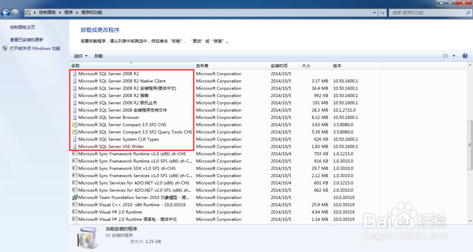Select Microsoft SQL Server 2008 R2 安装程序(简体中文)

point(127,88)
